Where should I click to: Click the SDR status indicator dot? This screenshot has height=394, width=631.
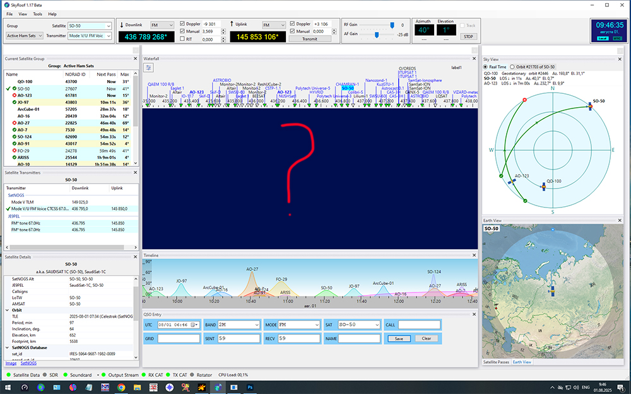pos(45,374)
